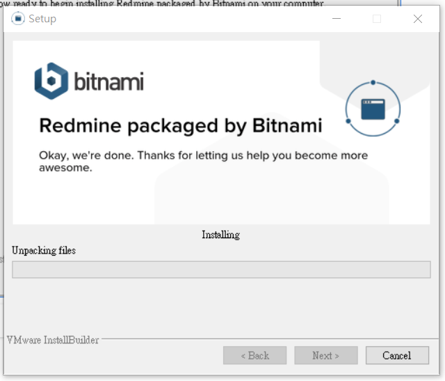The image size is (445, 381).
Task: Click the Bitnami hexagon logo
Action: (51, 81)
